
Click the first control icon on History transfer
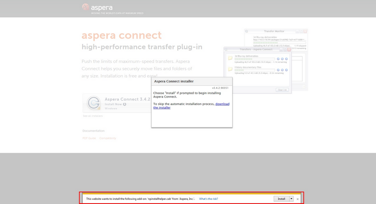coord(278,70)
